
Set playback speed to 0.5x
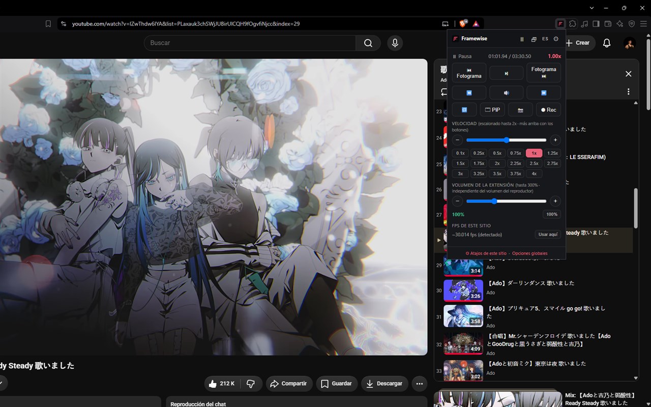[x=497, y=153]
